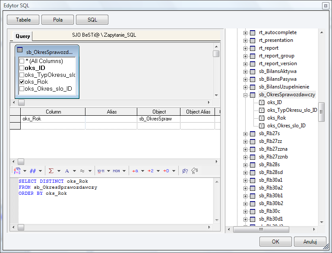Close the Edytor SQL window
332x253 pixels.
coord(326,6)
